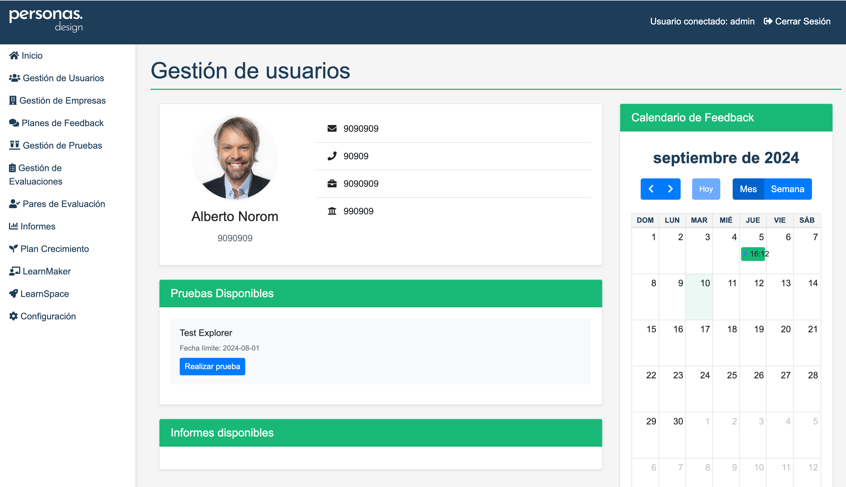Open LearnMaker from the sidebar
The image size is (846, 487).
click(x=47, y=271)
